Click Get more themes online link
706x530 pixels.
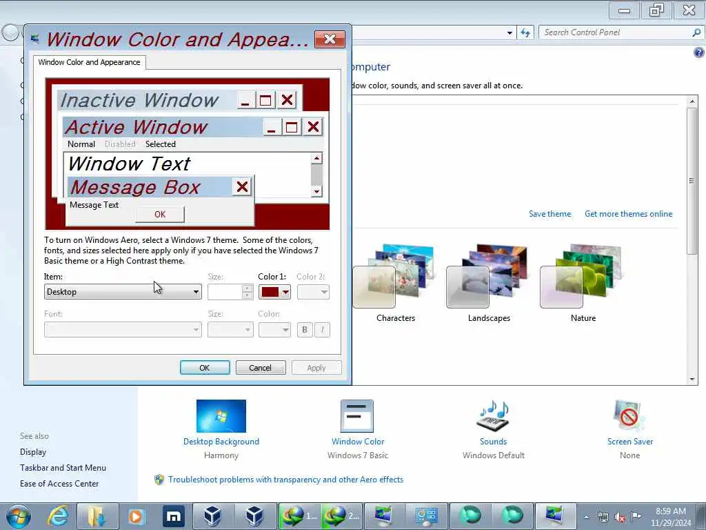(629, 214)
